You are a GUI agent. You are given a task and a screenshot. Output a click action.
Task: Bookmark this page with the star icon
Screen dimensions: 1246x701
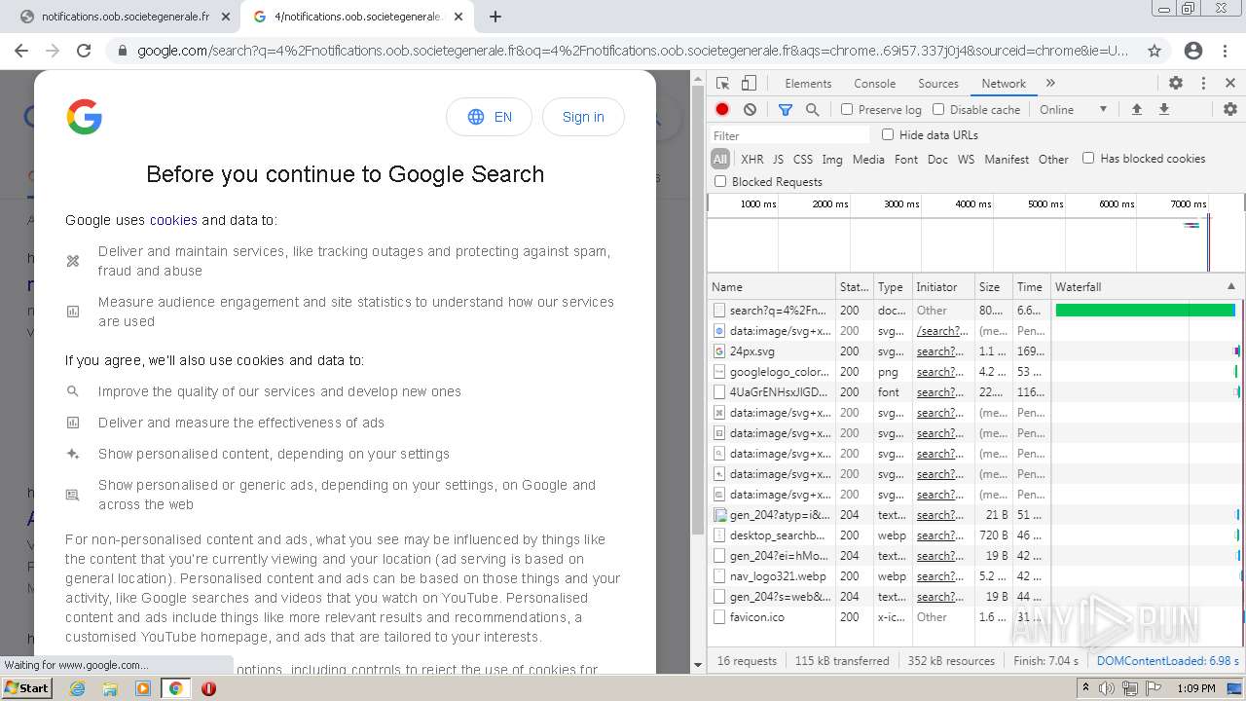point(1154,51)
